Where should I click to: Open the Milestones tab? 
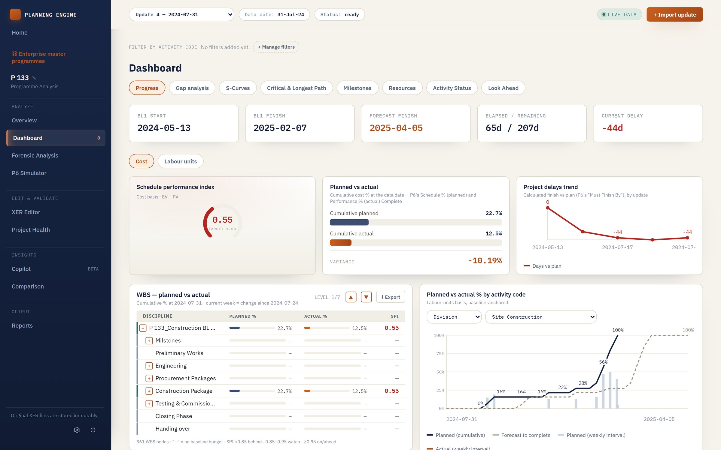coord(357,88)
